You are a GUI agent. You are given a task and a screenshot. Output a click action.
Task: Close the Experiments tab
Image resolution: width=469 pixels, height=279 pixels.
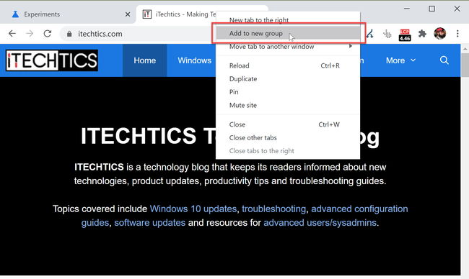[x=128, y=14]
